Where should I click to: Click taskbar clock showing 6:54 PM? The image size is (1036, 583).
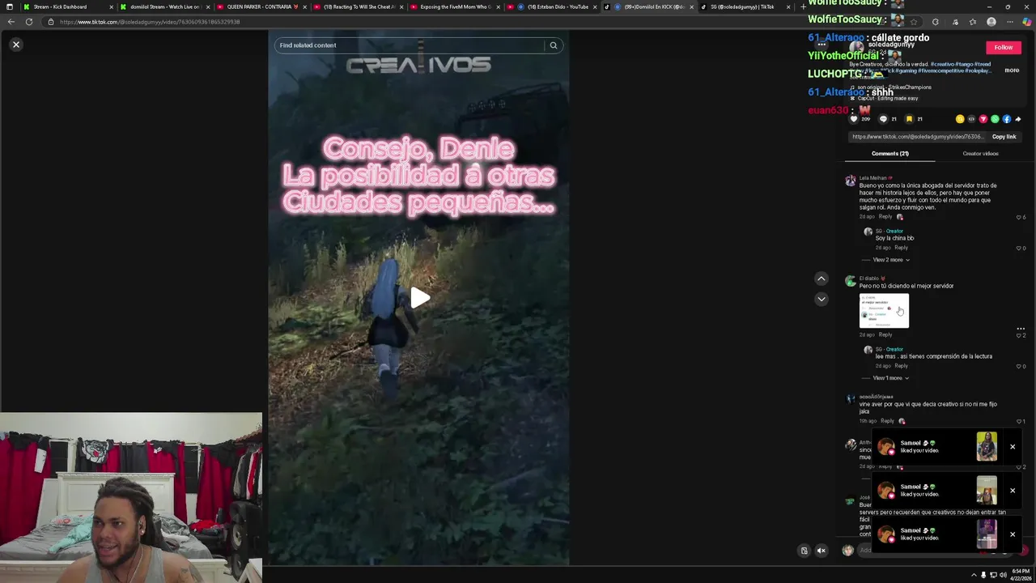[x=1021, y=575]
